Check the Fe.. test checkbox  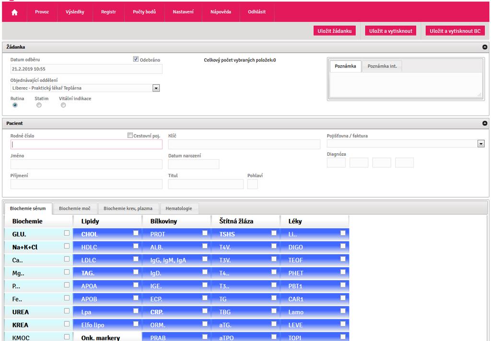[x=67, y=298]
